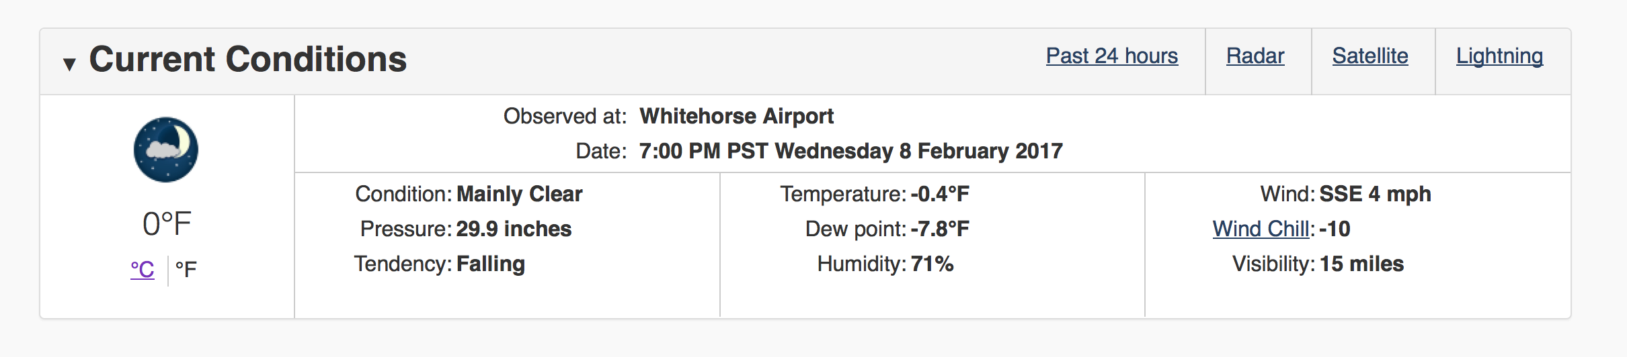
Task: Click the 29.9 inches pressure value
Action: click(x=514, y=229)
